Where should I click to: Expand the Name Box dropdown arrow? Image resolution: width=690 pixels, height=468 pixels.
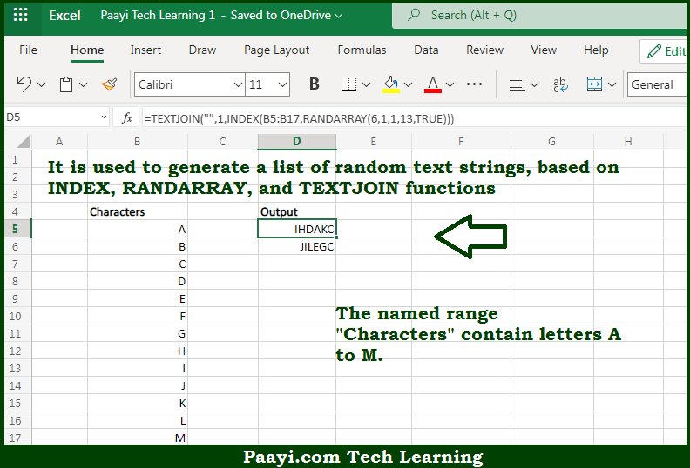pos(104,117)
